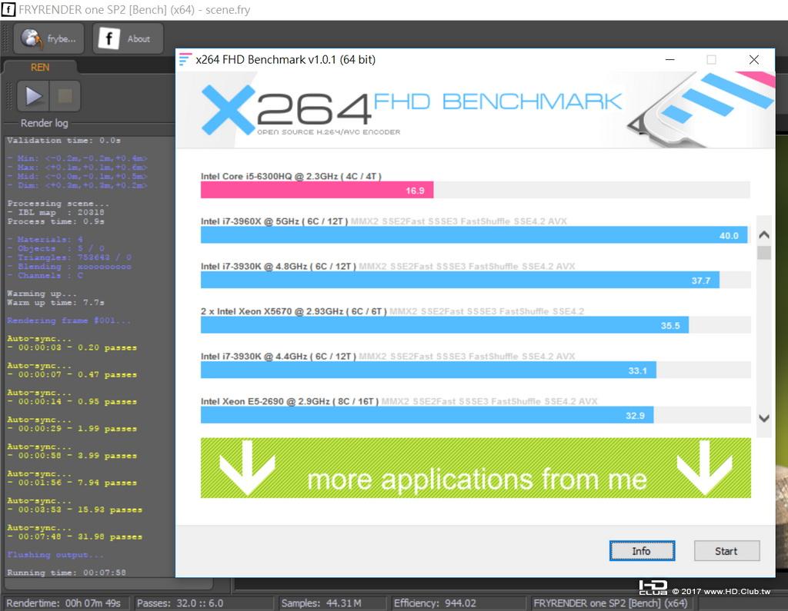The image size is (788, 611).
Task: Start rendering with the play button
Action: coord(33,96)
